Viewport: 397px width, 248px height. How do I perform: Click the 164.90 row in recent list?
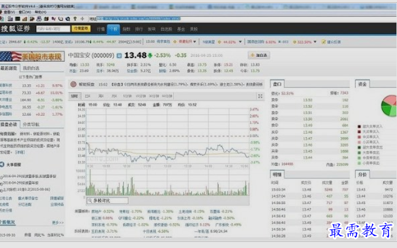[x=31, y=100]
